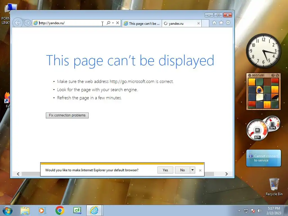Image resolution: width=288 pixels, height=216 pixels.
Task: Click "Look for the page with your search engine"
Action: click(97, 90)
